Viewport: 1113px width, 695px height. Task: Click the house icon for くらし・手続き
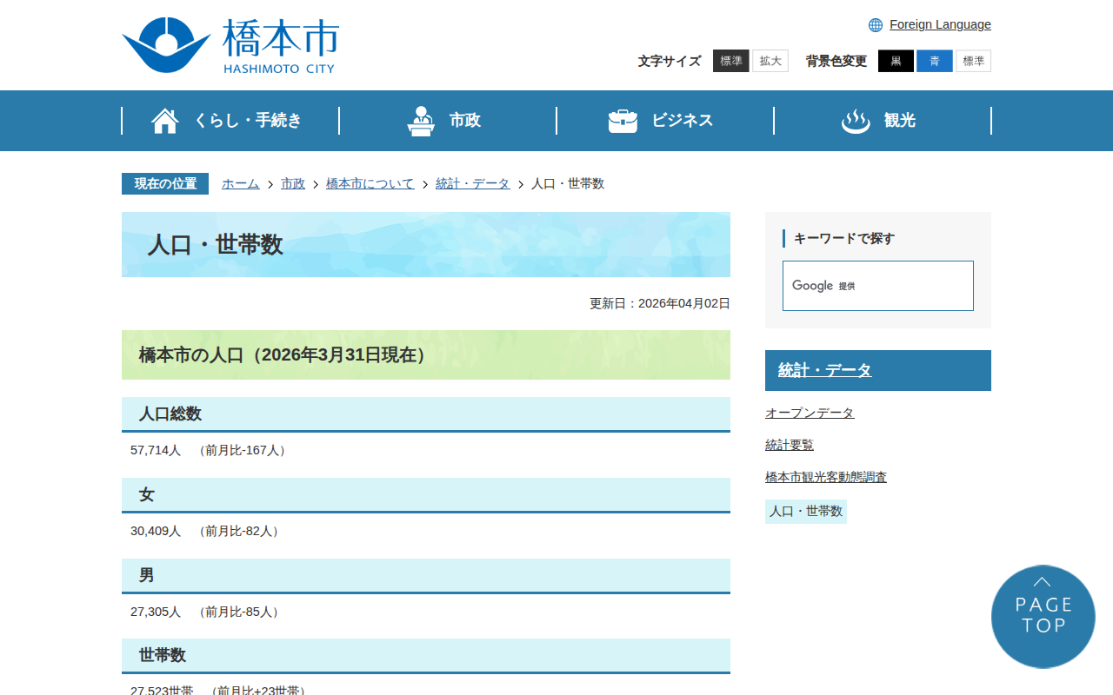[165, 121]
